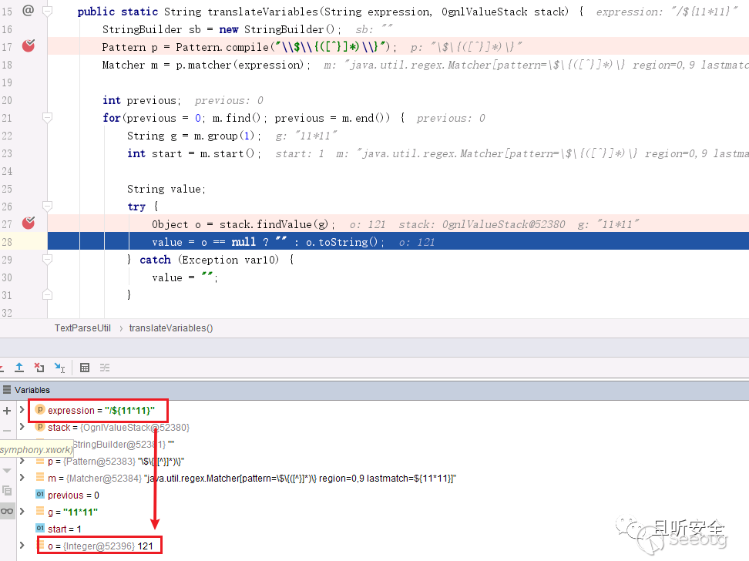Open Evaluate Expression calculator icon
Screen dimensions: 749x561
(x=85, y=368)
